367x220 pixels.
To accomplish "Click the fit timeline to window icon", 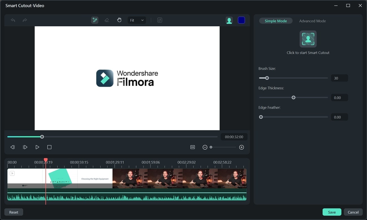I will point(193,147).
